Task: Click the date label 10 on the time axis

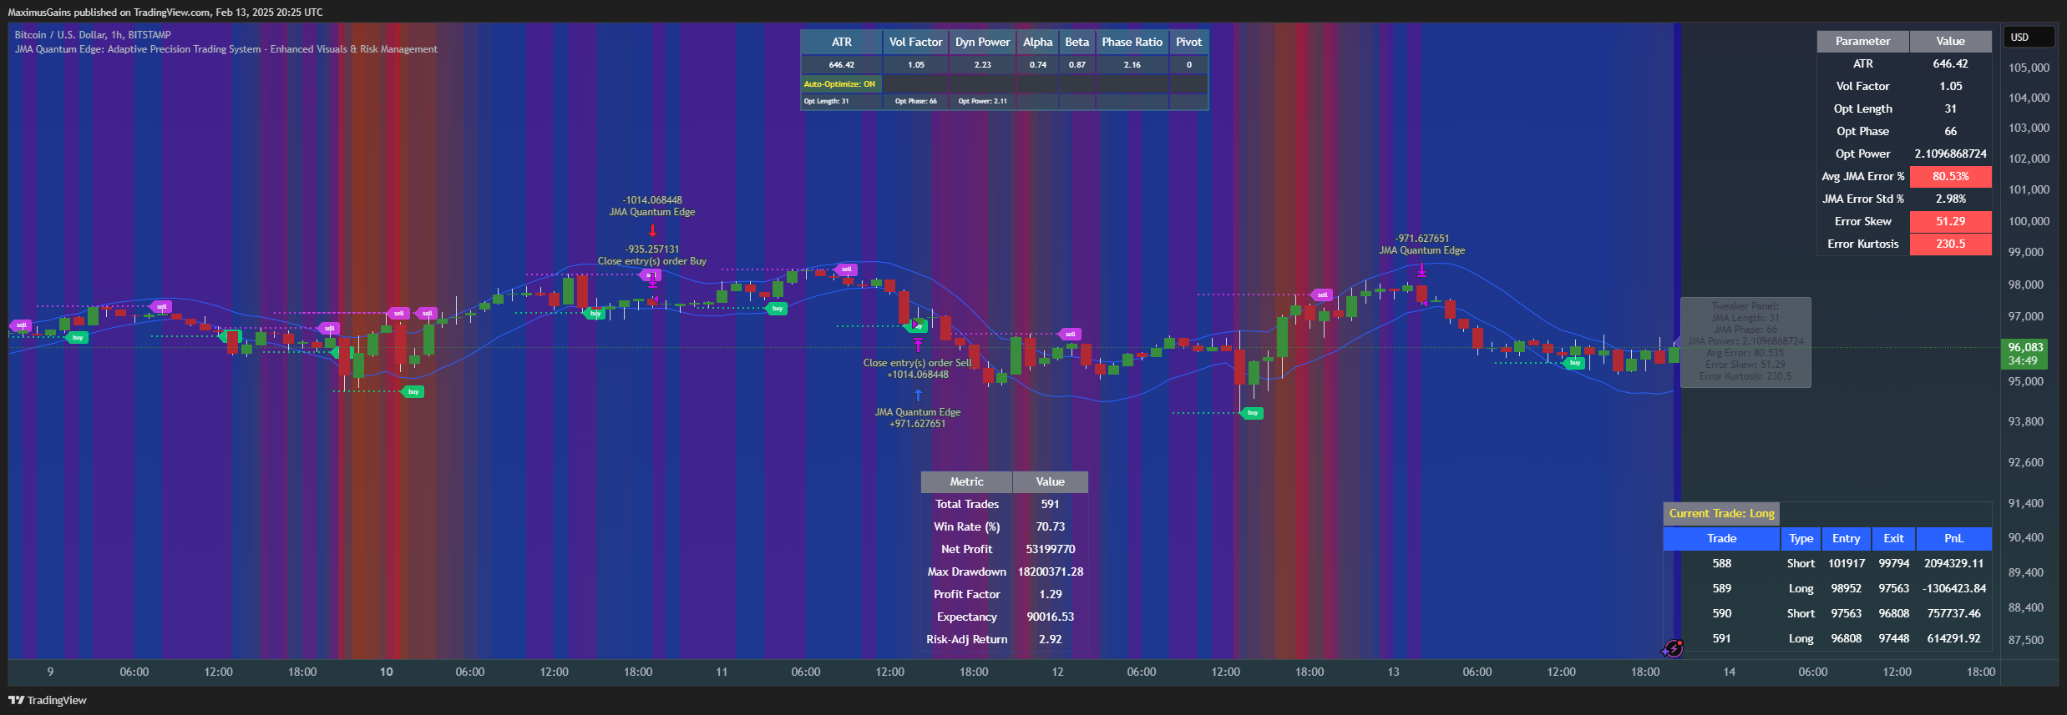Action: (386, 672)
